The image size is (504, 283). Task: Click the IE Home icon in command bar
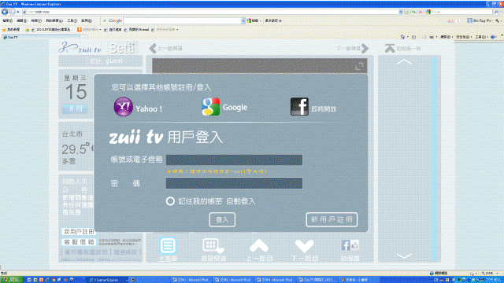pos(402,37)
